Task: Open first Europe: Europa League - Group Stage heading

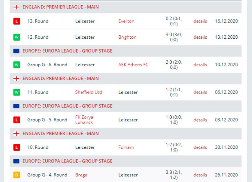Action: click(67, 51)
